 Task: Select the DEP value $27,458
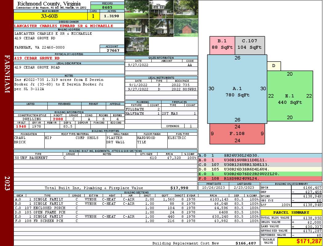coord(313,192)
